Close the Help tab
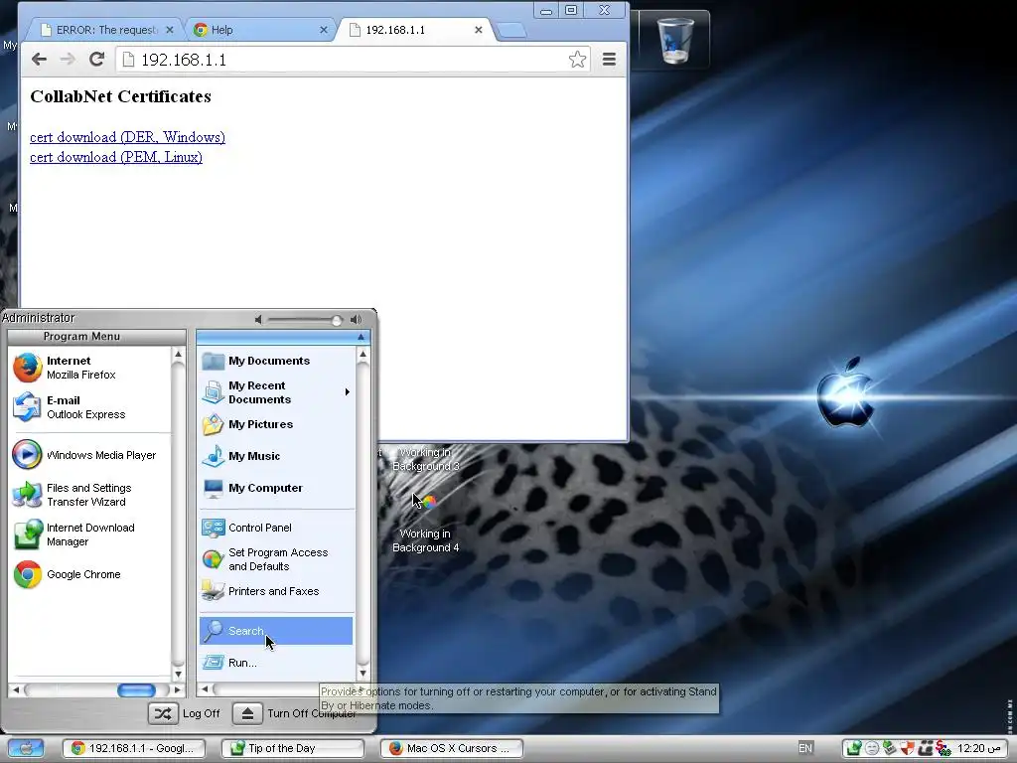 point(324,30)
